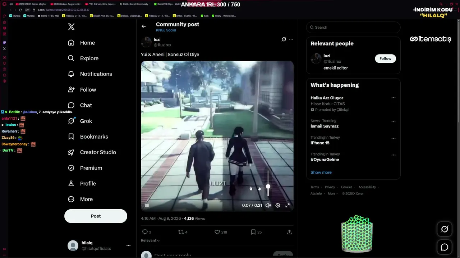
Task: Switch to the Gürkan, Ragıp YouTube tab
Action: [66, 4]
